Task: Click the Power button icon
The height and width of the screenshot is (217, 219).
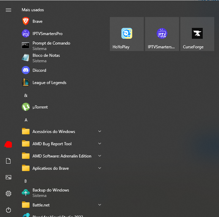Action: point(8,210)
